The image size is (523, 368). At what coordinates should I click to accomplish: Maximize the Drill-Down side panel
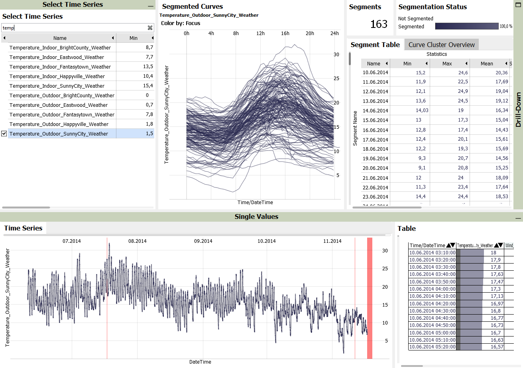tap(518, 4)
